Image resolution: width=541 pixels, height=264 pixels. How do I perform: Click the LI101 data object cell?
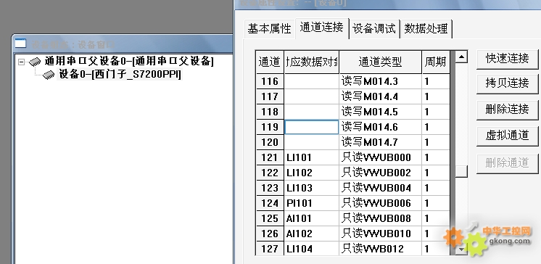click(x=312, y=157)
